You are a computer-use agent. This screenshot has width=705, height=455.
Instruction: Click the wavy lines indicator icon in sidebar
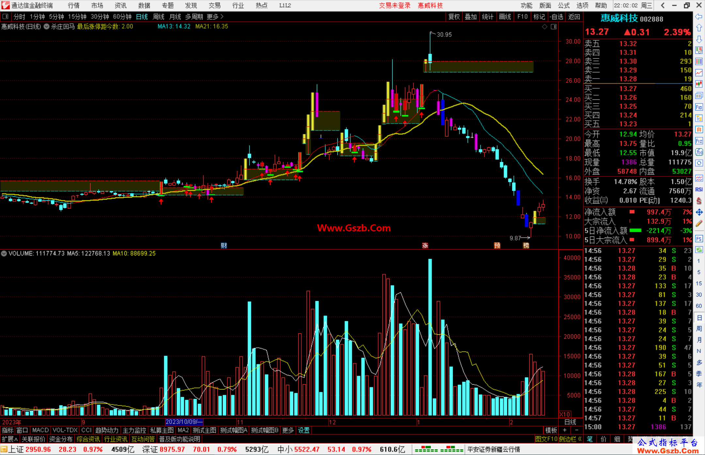click(x=699, y=178)
